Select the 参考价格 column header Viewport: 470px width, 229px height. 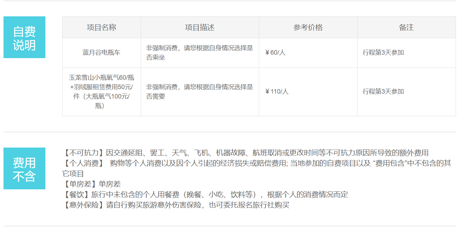tap(308, 27)
